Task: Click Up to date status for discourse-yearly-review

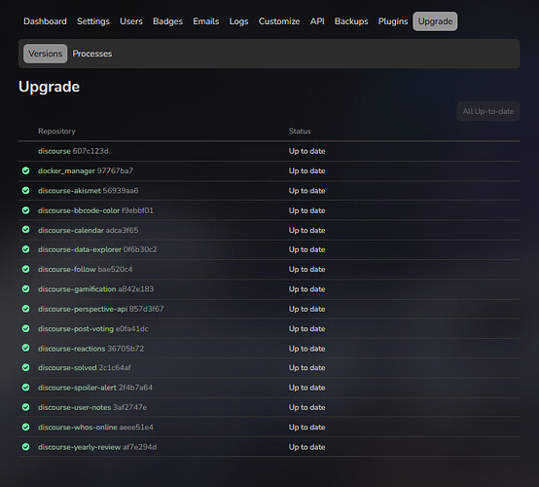Action: (x=307, y=447)
